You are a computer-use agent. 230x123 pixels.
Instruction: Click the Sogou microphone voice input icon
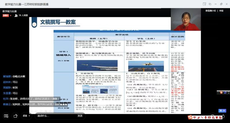(x=206, y=118)
